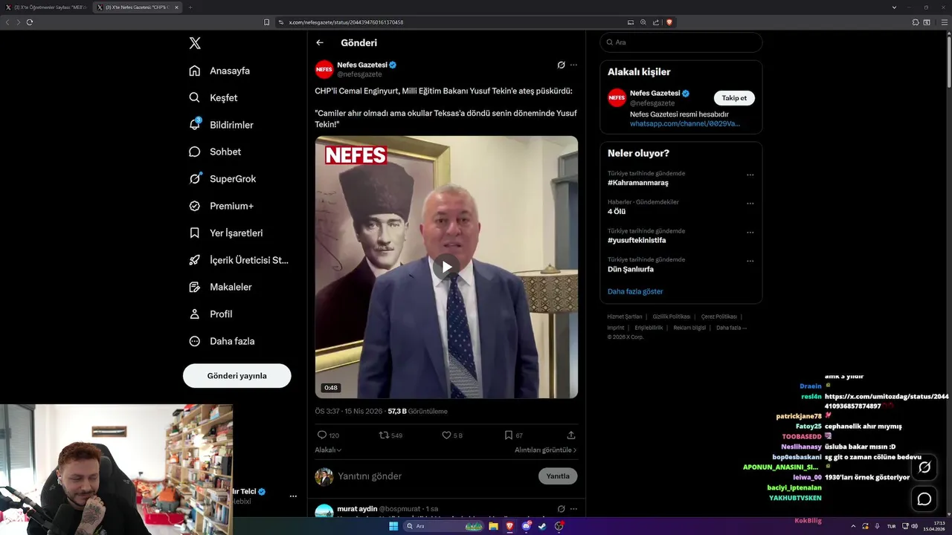952x535 pixels.
Task: Click Grok icon on Nefes Gazetesi post
Action: point(561,65)
